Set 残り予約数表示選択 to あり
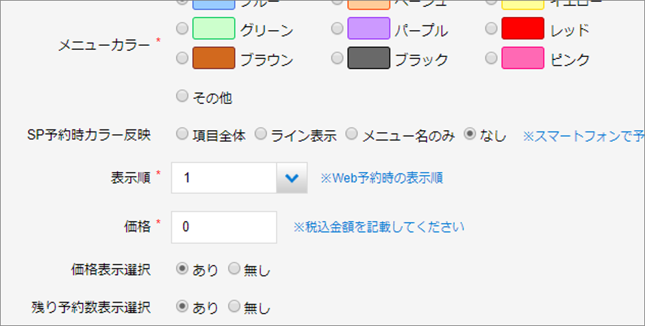 point(181,306)
